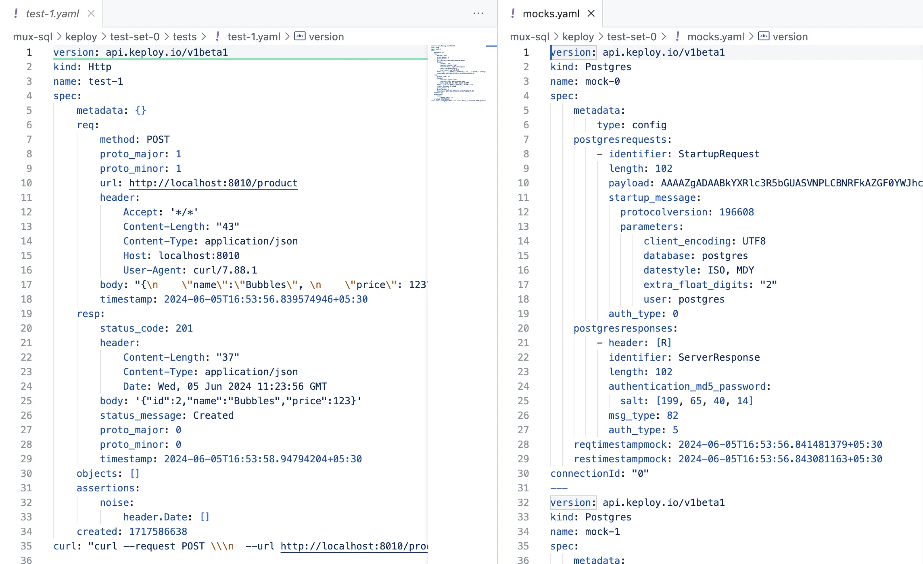Screen dimensions: 923x564
Task: Click line number 10 in mocks.yaml
Action: click(523, 183)
